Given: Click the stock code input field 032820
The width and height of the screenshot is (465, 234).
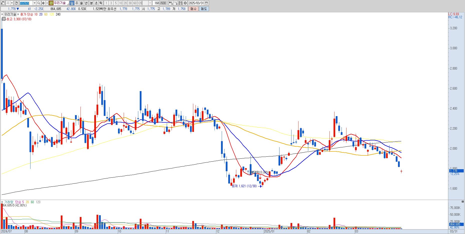Looking at the screenshot, I should click(26, 3).
